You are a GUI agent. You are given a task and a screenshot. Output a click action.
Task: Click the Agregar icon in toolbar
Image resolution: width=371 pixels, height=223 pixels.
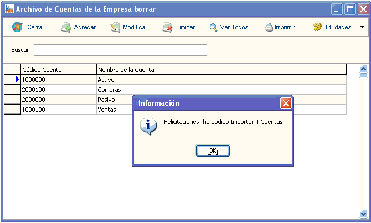[66, 27]
